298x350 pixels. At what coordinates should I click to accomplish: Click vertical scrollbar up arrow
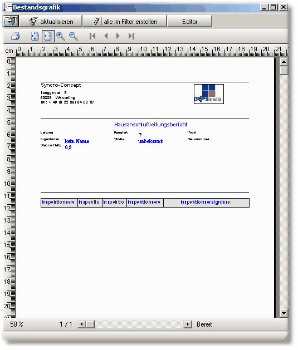[x=284, y=62]
